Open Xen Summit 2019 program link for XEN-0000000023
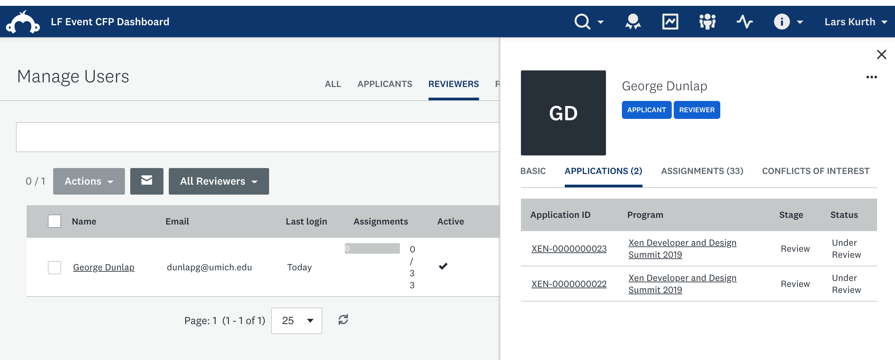Image resolution: width=895 pixels, height=360 pixels. [x=682, y=248]
